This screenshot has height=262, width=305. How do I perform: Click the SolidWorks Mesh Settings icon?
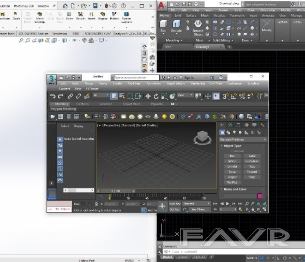pos(40,16)
